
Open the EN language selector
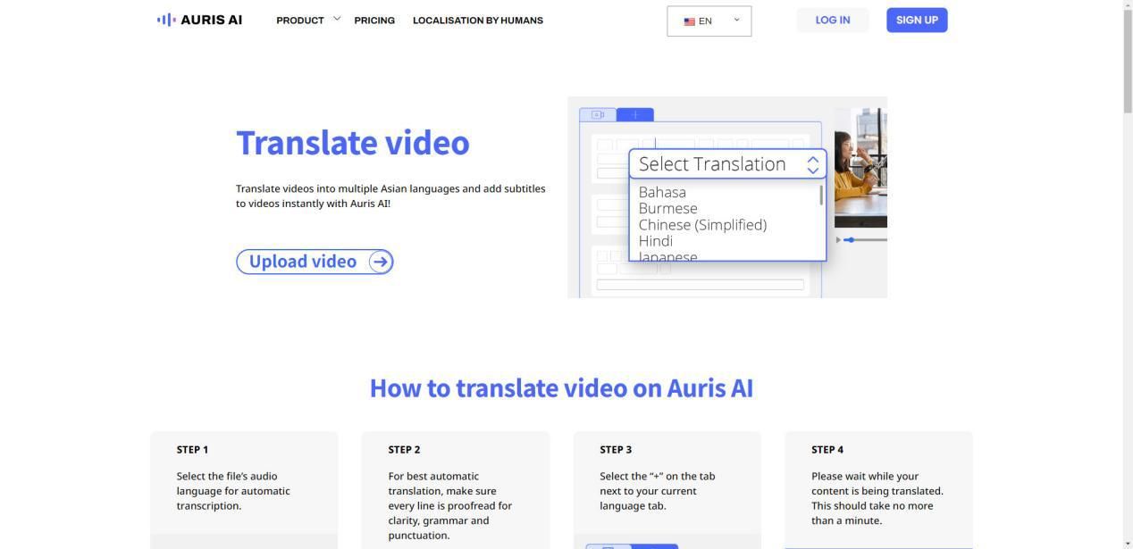click(709, 21)
